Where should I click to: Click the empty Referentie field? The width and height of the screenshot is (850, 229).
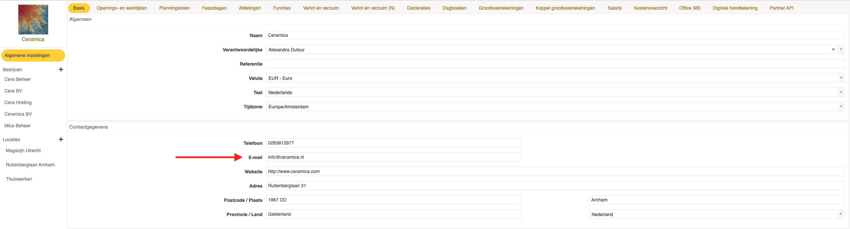click(555, 64)
